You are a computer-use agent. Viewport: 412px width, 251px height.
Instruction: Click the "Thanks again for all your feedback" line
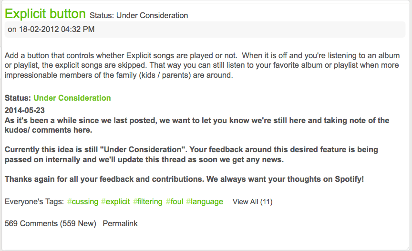[x=184, y=179]
